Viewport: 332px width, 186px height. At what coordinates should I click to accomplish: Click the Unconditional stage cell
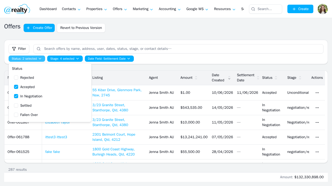(298, 93)
